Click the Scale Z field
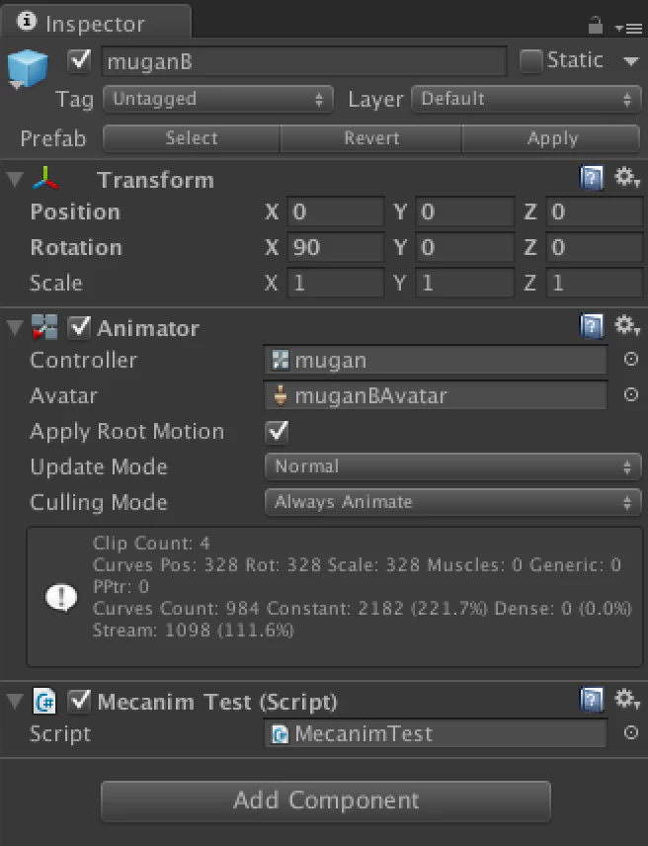This screenshot has height=846, width=648. point(594,283)
